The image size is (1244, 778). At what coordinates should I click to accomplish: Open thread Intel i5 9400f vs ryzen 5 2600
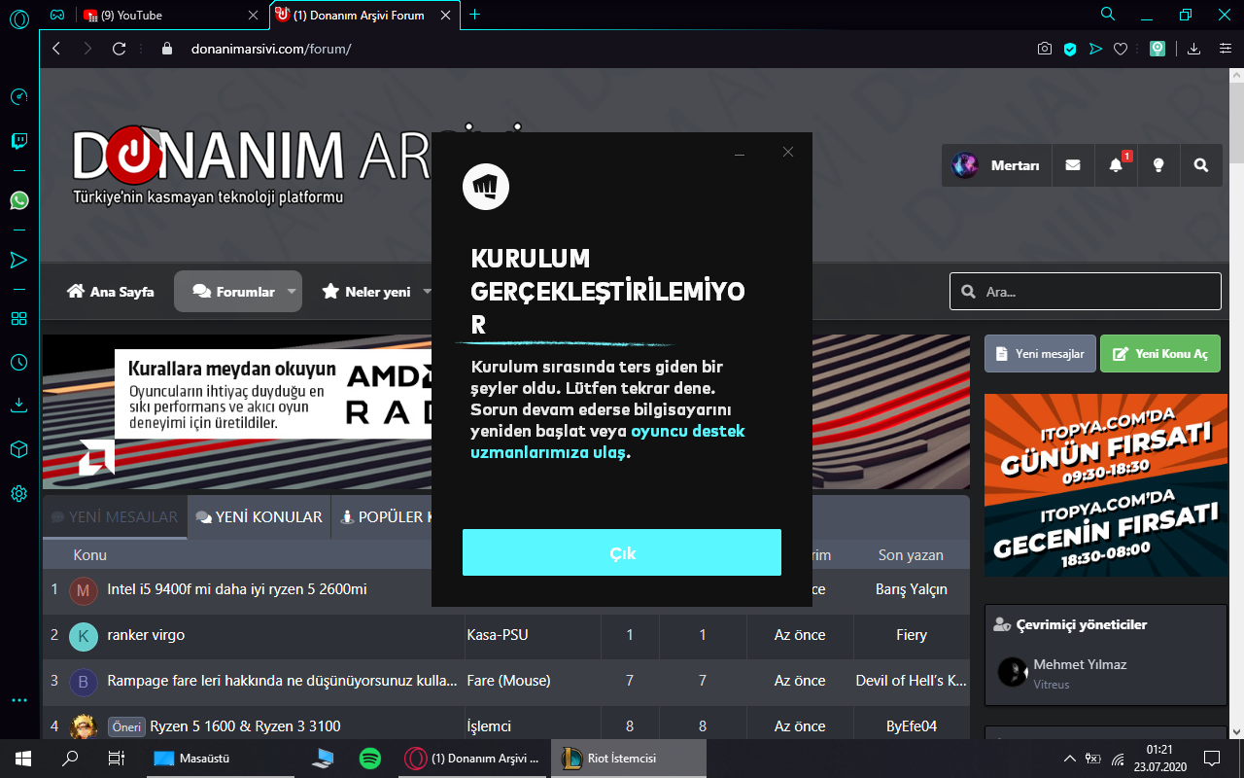[237, 589]
